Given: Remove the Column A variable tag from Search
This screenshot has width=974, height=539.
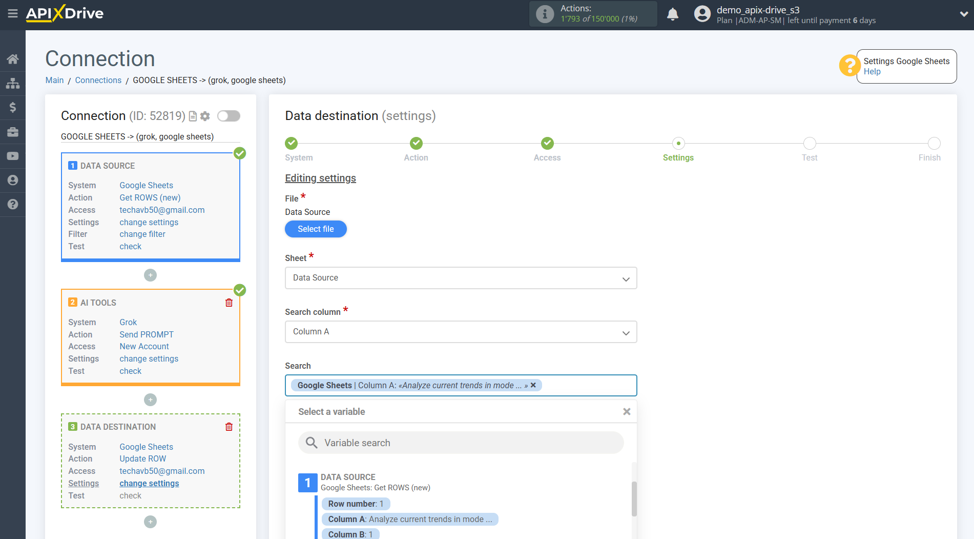Looking at the screenshot, I should (533, 385).
